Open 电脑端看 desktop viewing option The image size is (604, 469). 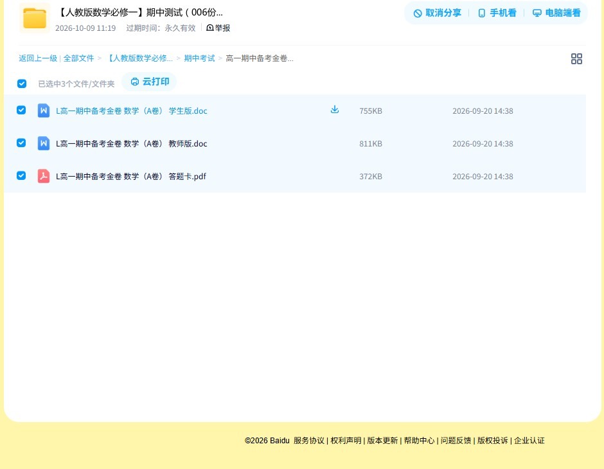click(556, 13)
